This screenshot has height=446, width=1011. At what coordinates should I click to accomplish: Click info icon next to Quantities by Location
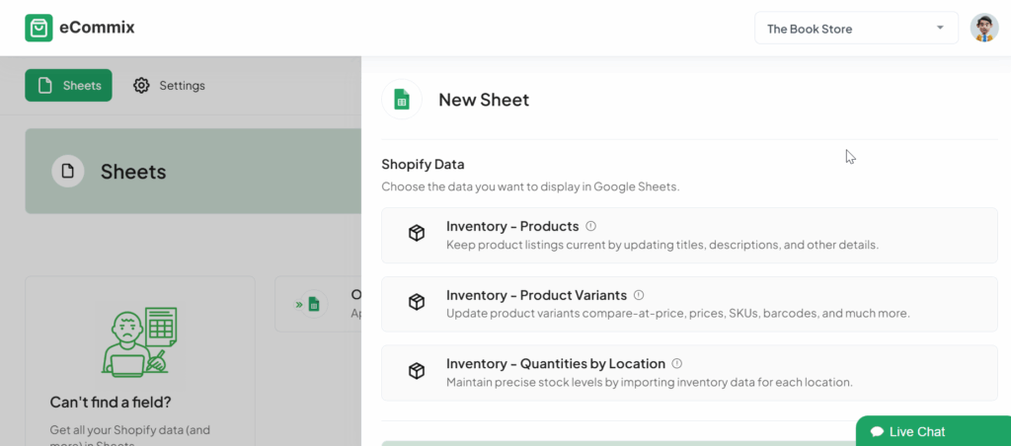coord(676,363)
